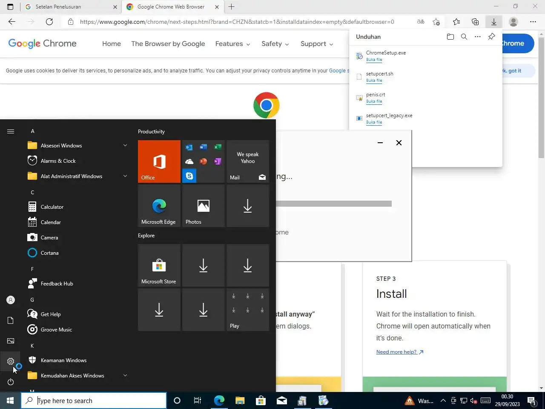This screenshot has height=409, width=545.
Task: Open Cortana from the app list
Action: coord(77,253)
